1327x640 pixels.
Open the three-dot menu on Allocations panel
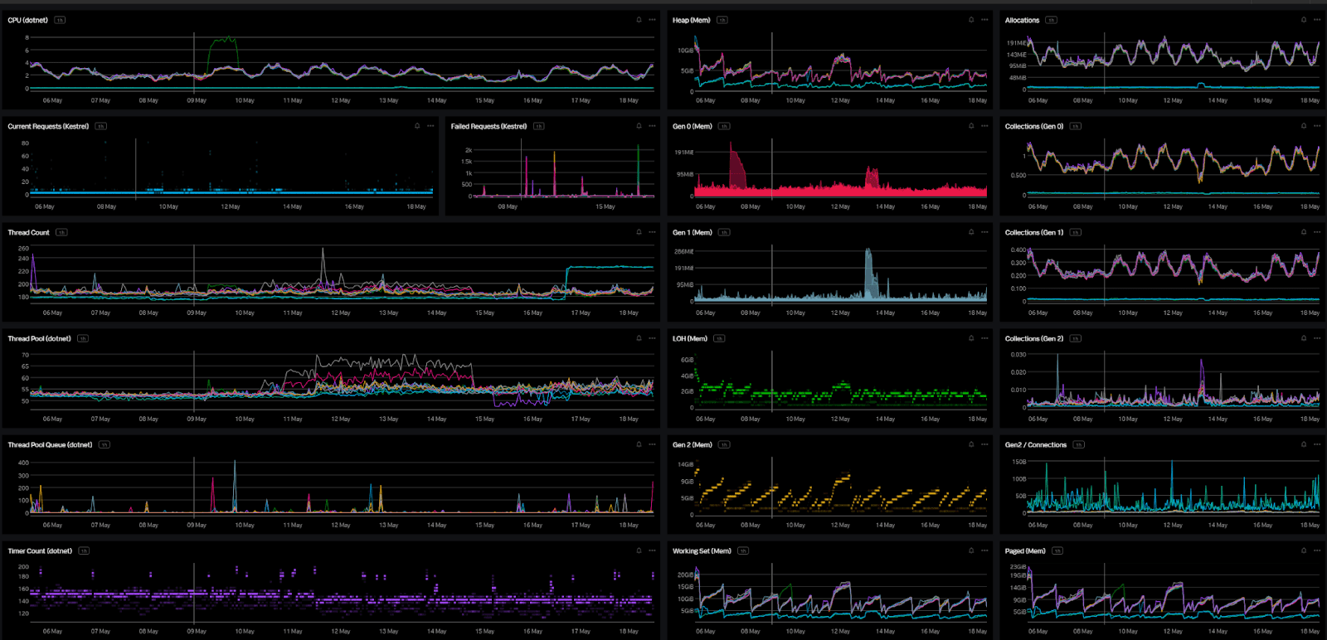point(1317,20)
